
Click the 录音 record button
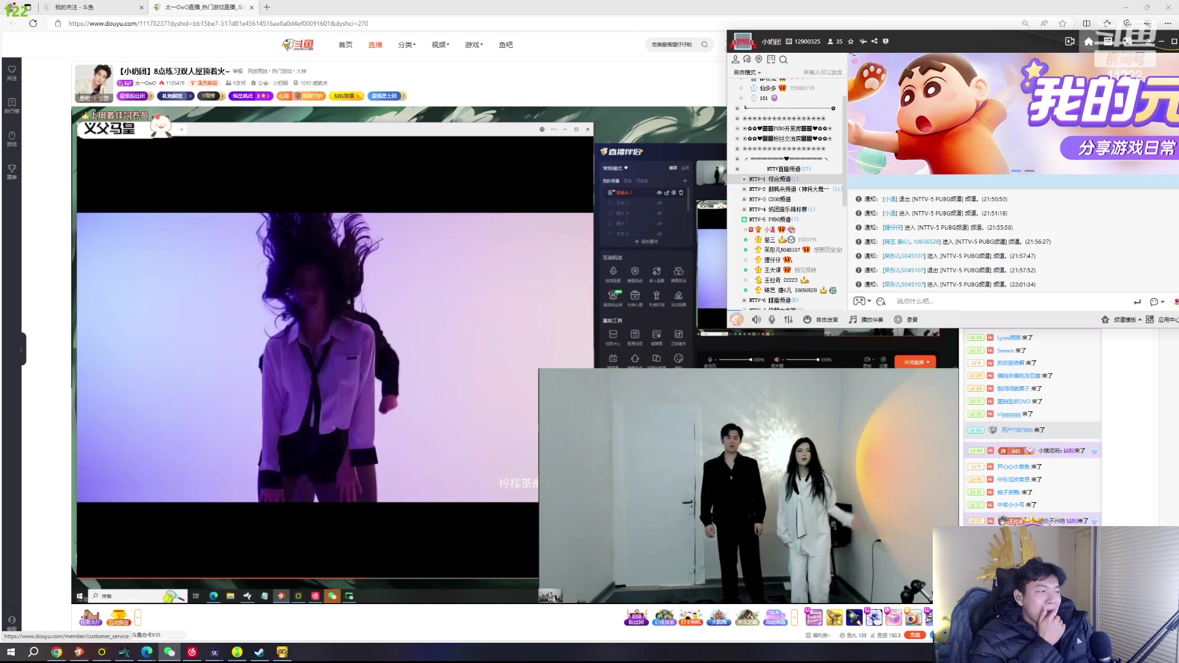(x=906, y=319)
